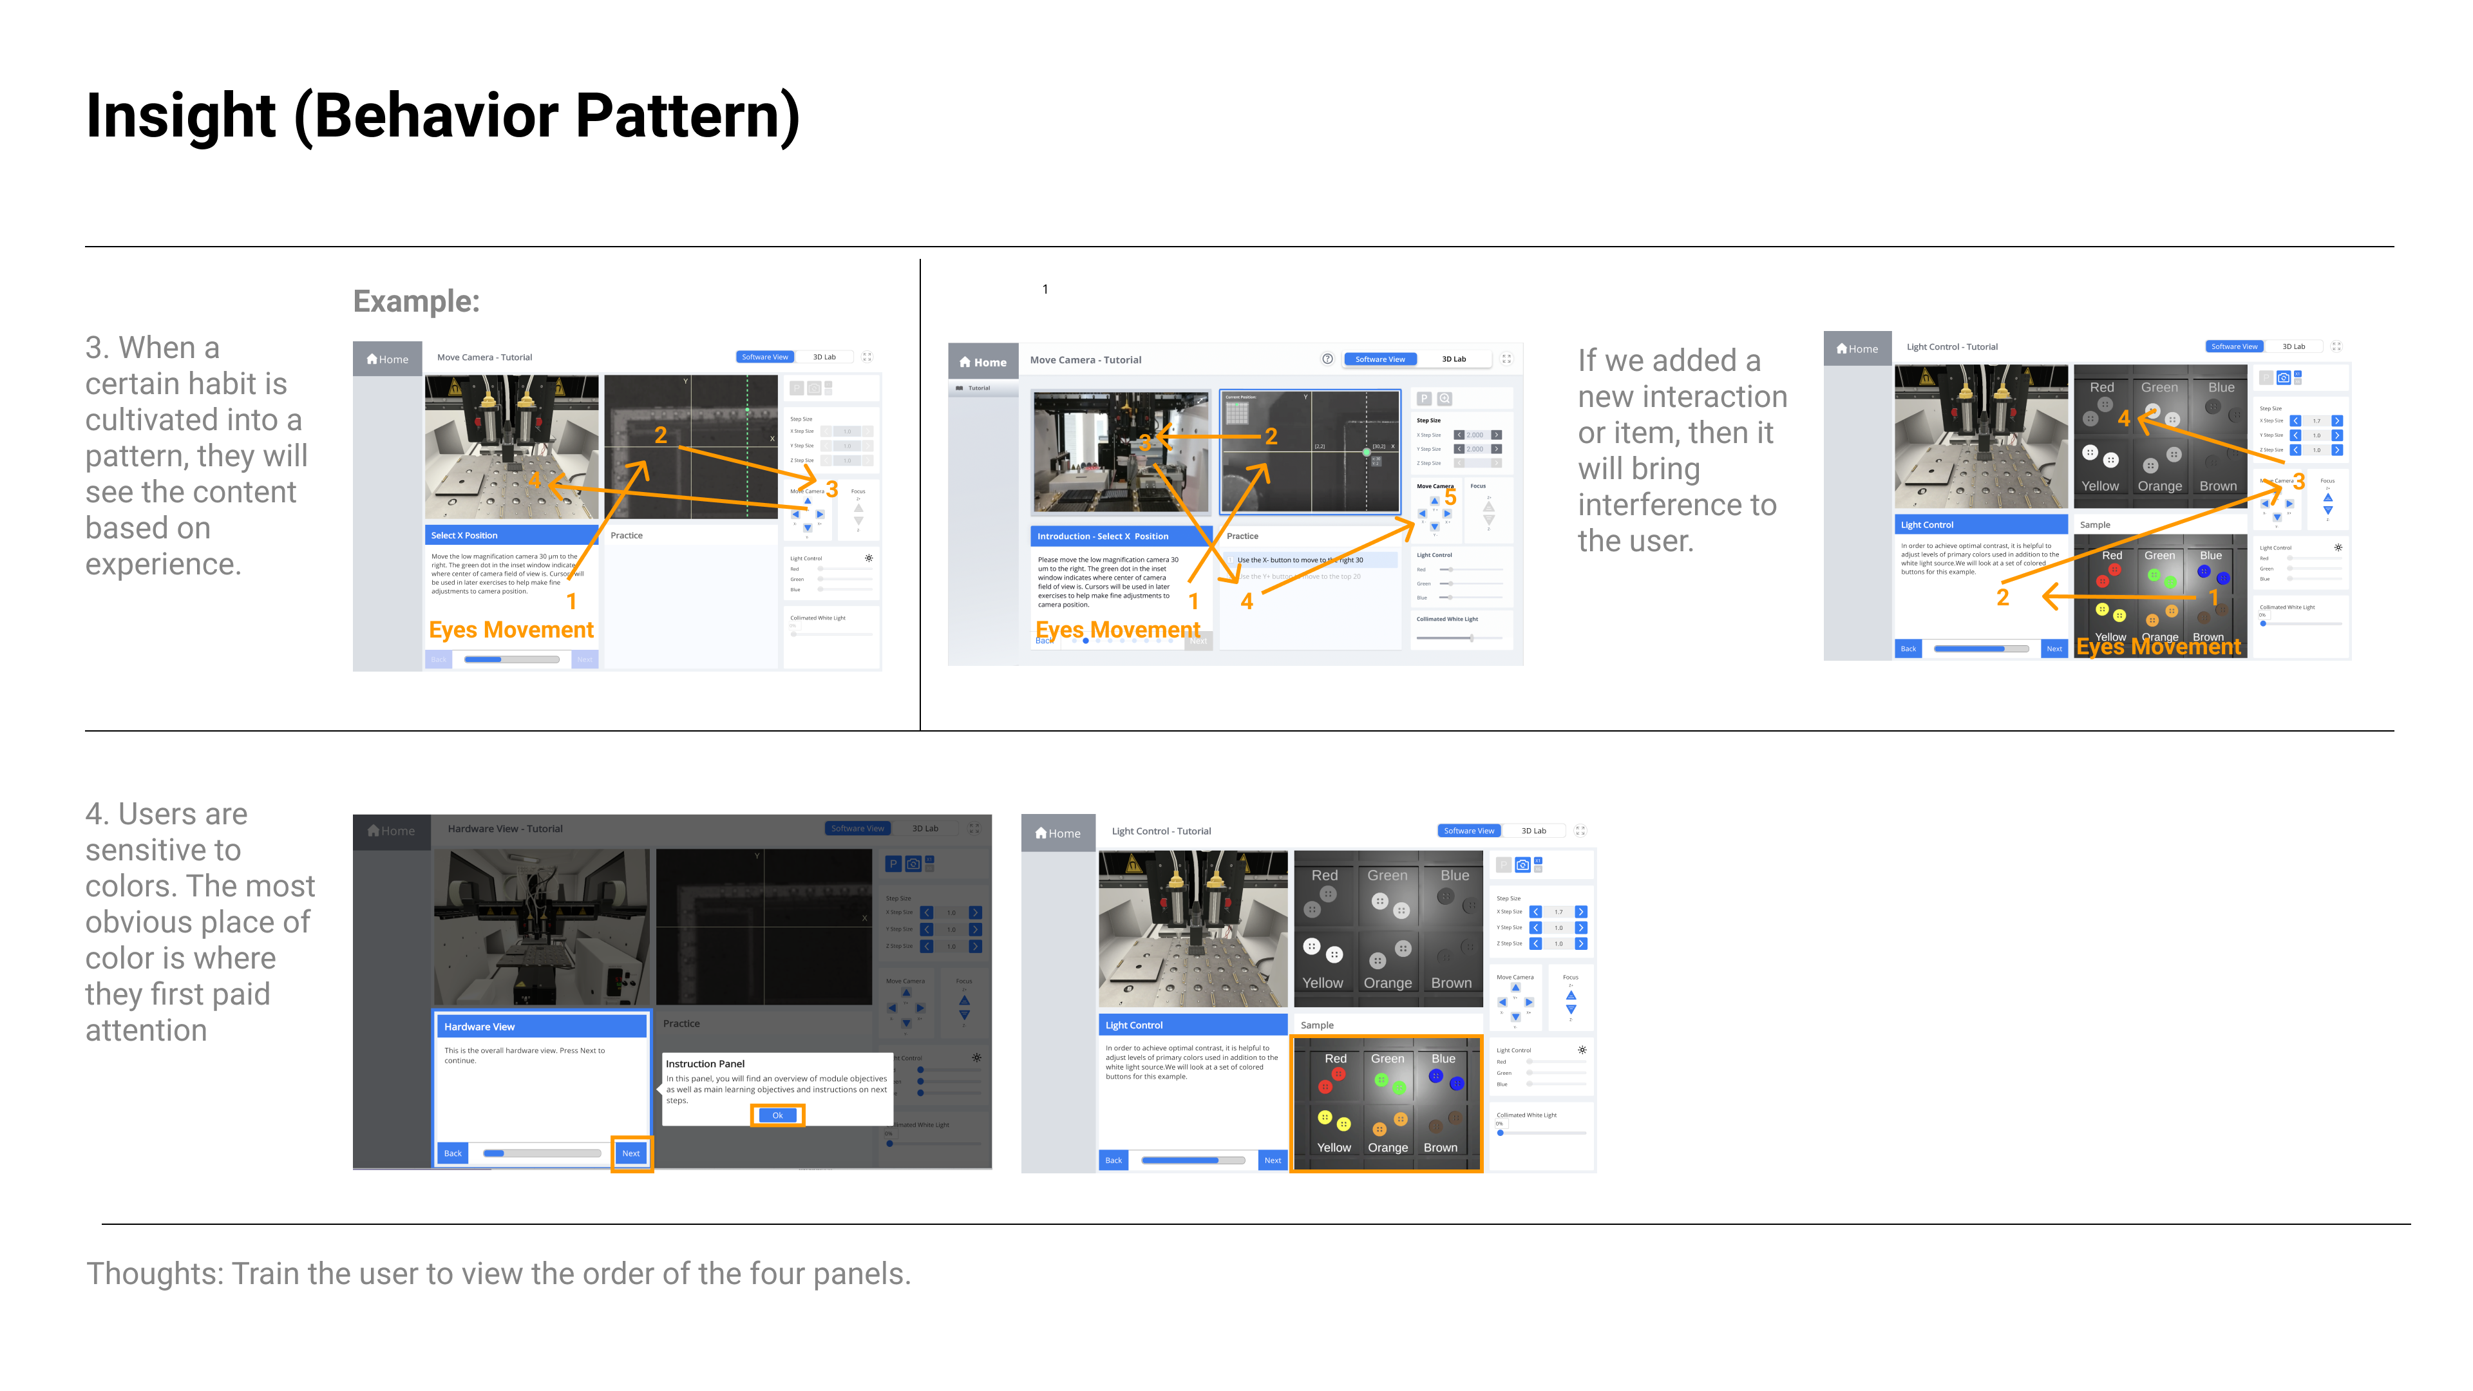The height and width of the screenshot is (1391, 2473).
Task: Click X- left arrow in help-icon Move Camera window
Action: pos(1422,514)
